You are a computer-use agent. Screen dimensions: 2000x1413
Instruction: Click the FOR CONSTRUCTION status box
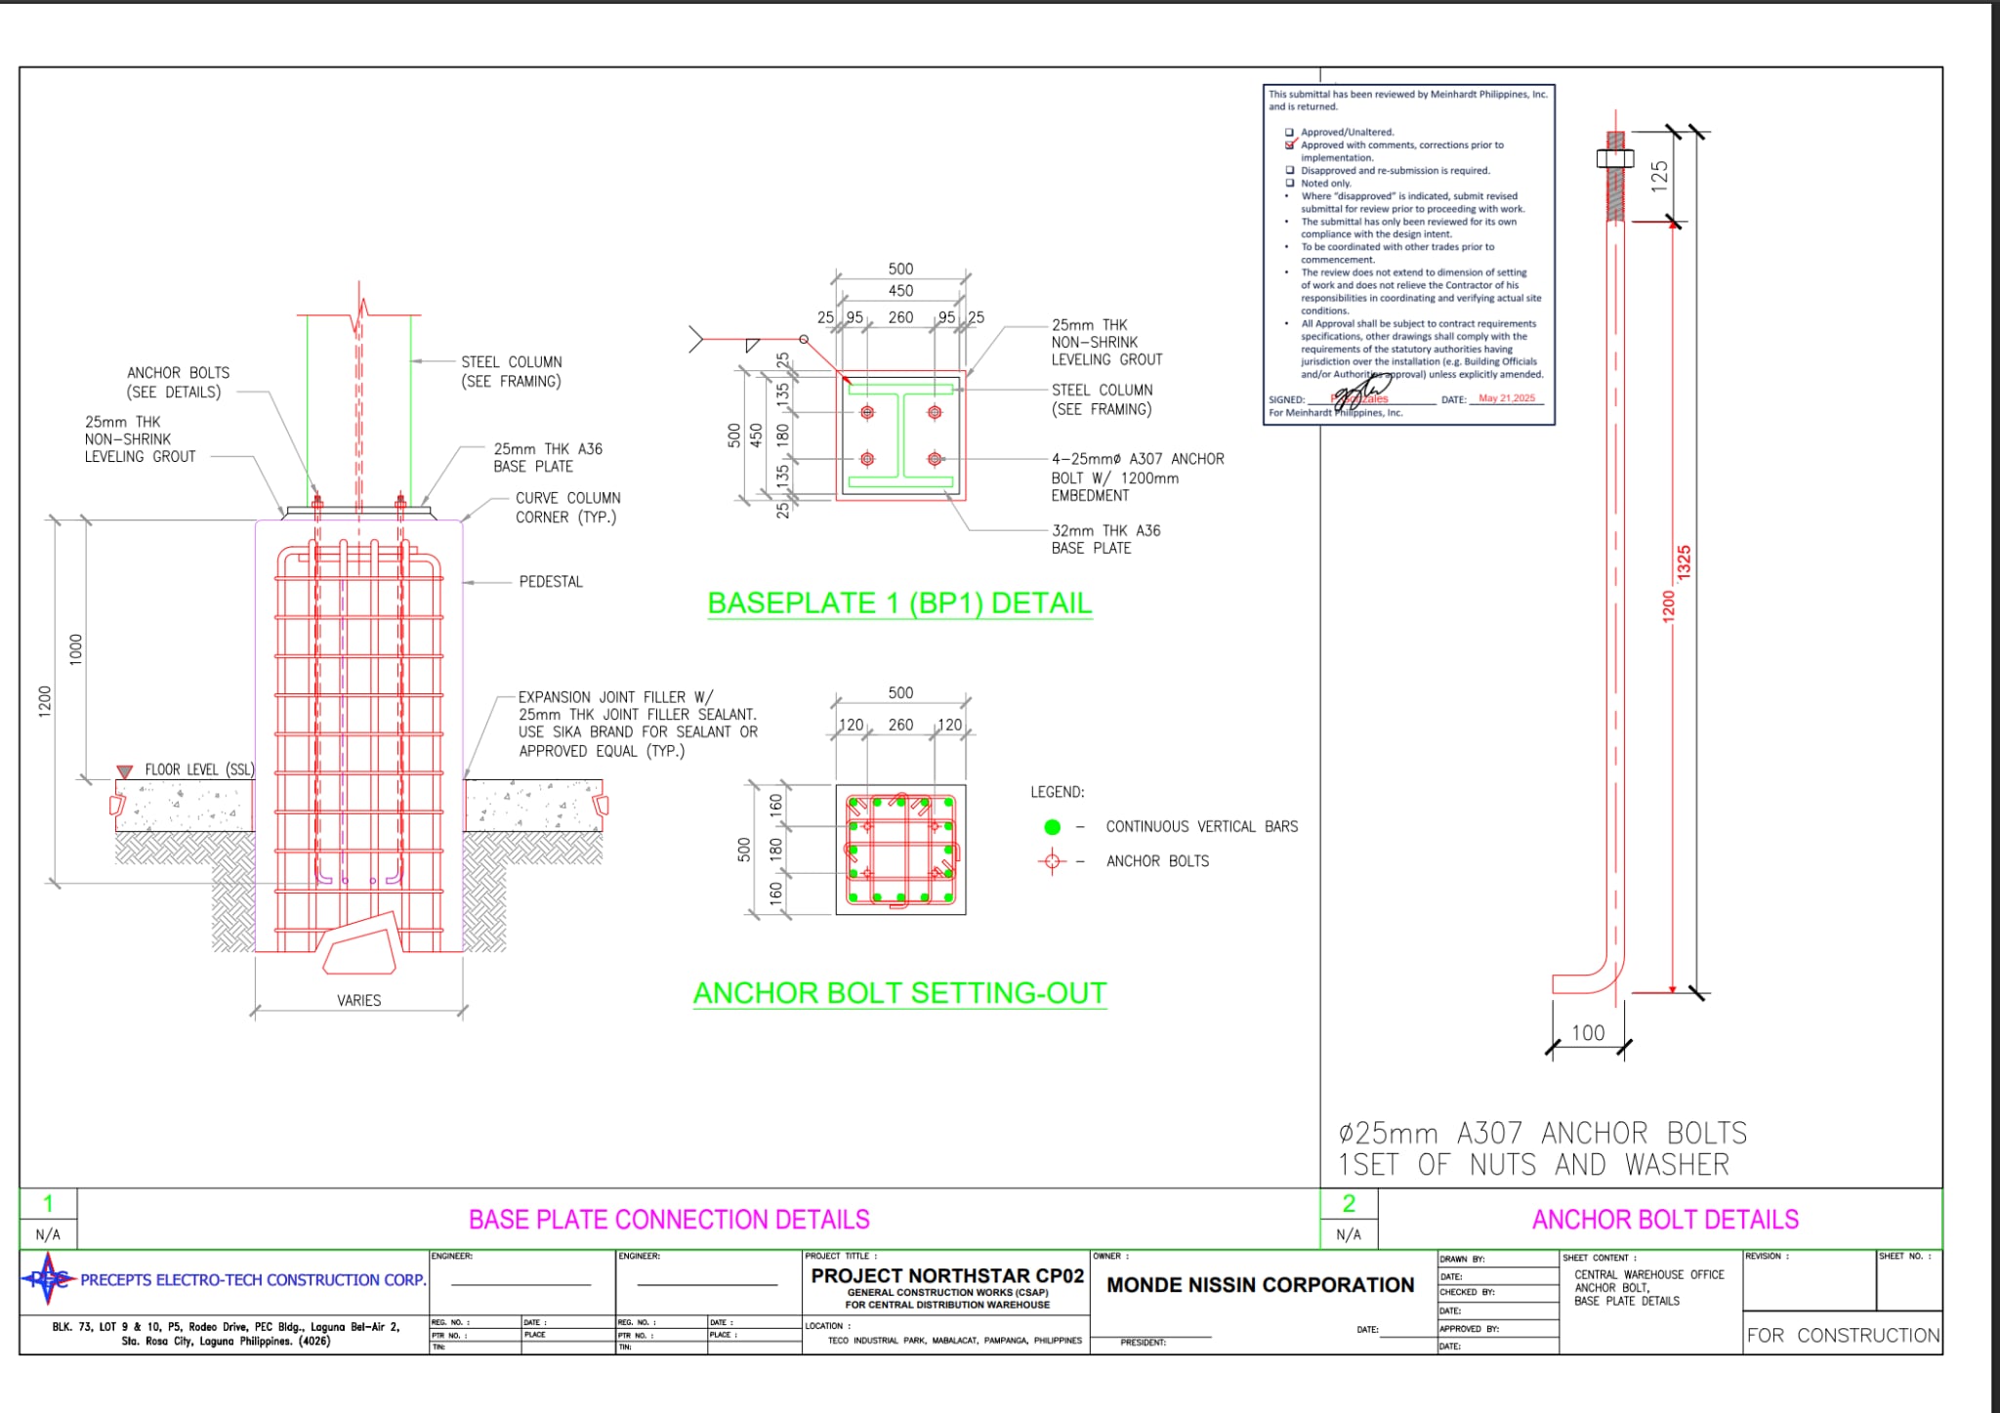pyautogui.click(x=1843, y=1335)
